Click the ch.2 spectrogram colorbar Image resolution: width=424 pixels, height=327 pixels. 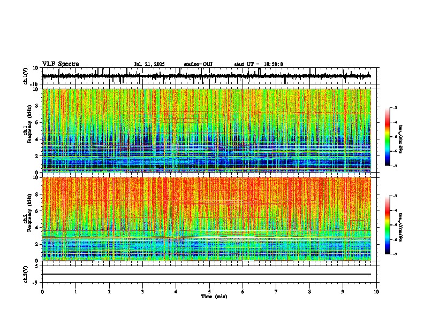click(x=387, y=225)
